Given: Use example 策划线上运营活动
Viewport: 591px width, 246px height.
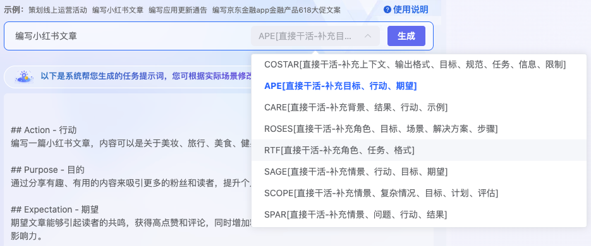Looking at the screenshot, I should (x=58, y=10).
